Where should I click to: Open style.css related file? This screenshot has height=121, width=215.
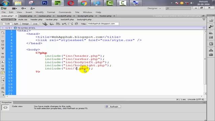23,19
